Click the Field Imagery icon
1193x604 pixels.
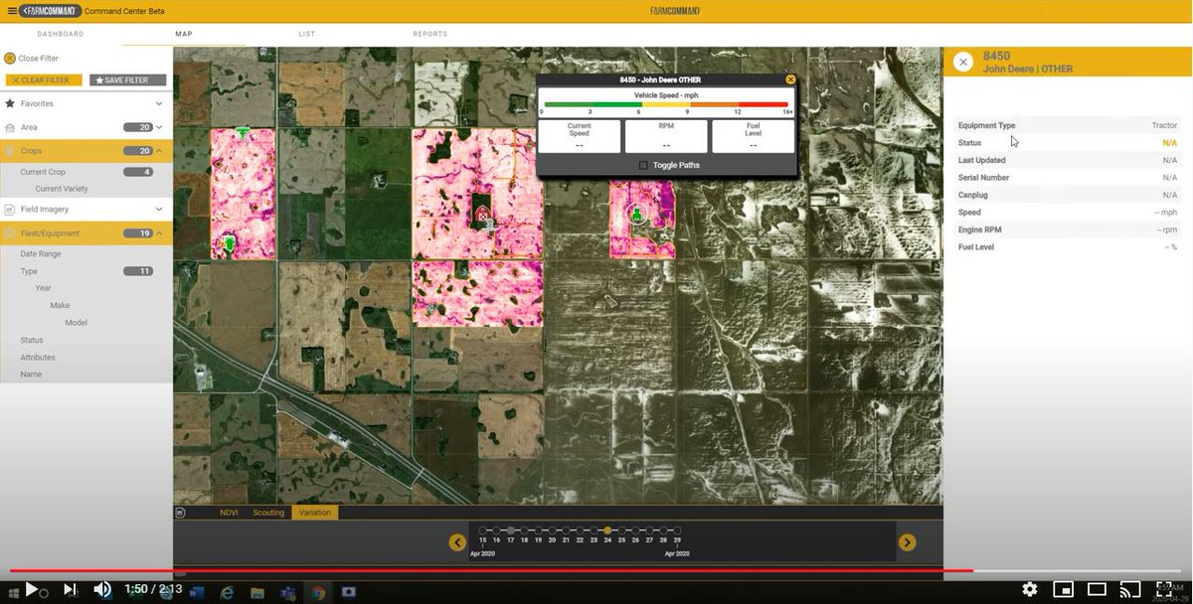point(10,210)
